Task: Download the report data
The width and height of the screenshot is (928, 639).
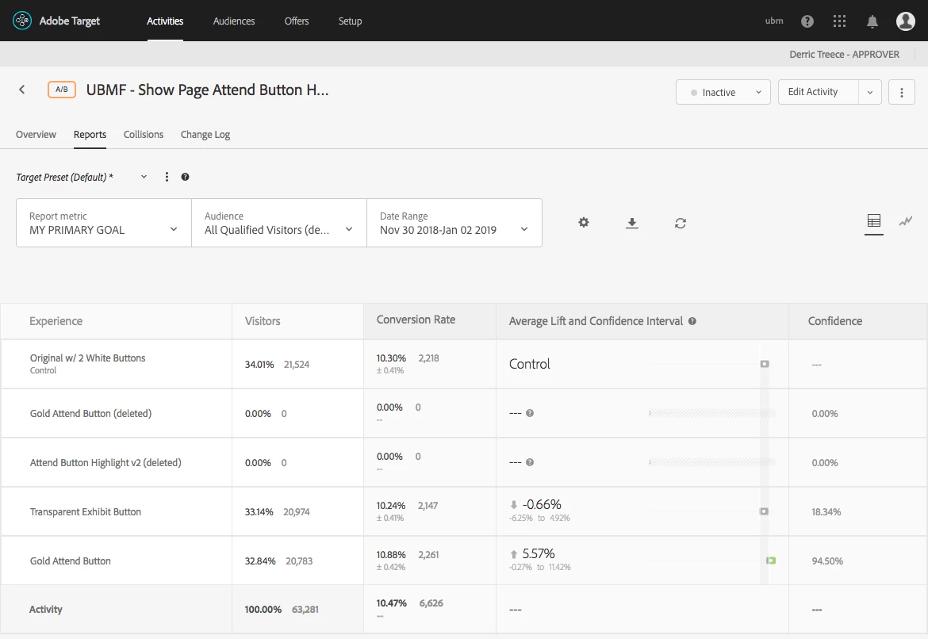Action: pyautogui.click(x=632, y=223)
